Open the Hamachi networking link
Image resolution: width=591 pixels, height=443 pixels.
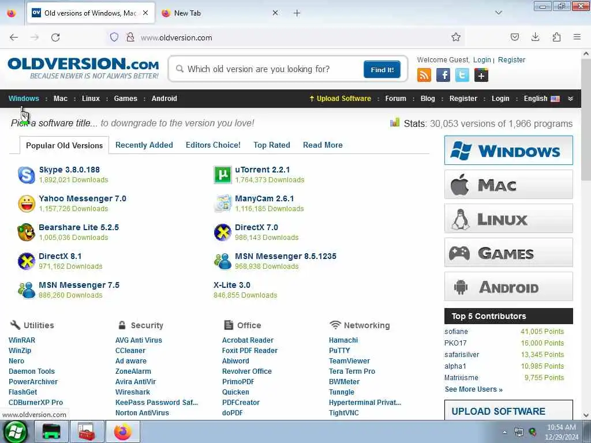coord(343,340)
